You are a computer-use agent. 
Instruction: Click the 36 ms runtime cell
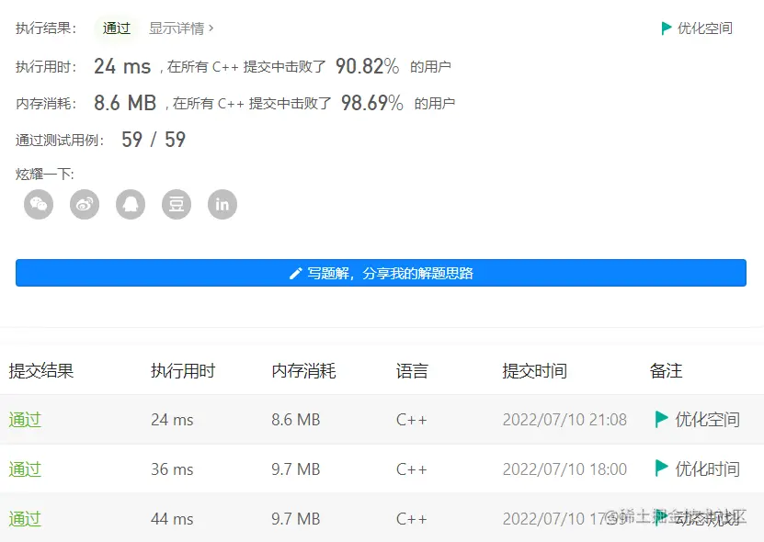point(172,469)
